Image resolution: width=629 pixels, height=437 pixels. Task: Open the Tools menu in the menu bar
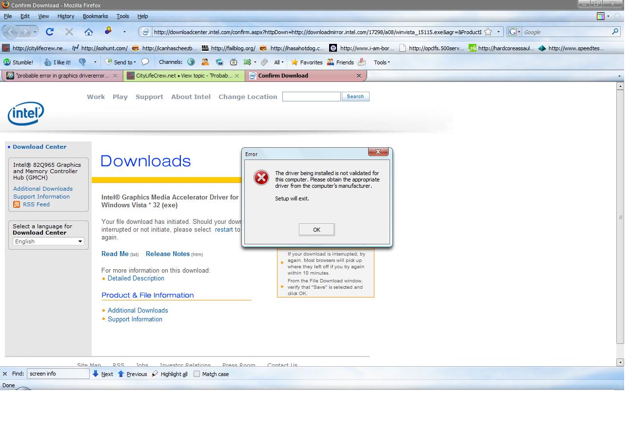pyautogui.click(x=123, y=16)
